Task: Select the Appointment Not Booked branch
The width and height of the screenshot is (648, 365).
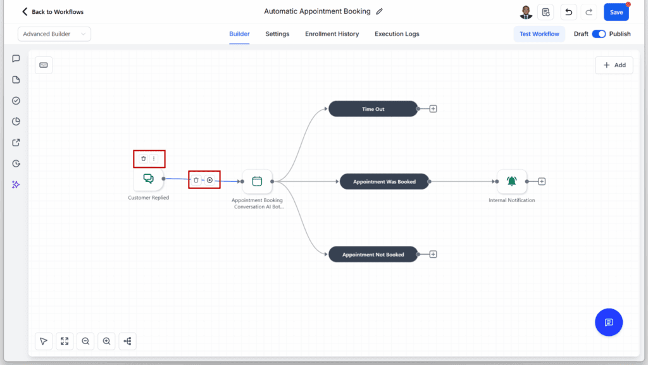Action: [x=373, y=254]
